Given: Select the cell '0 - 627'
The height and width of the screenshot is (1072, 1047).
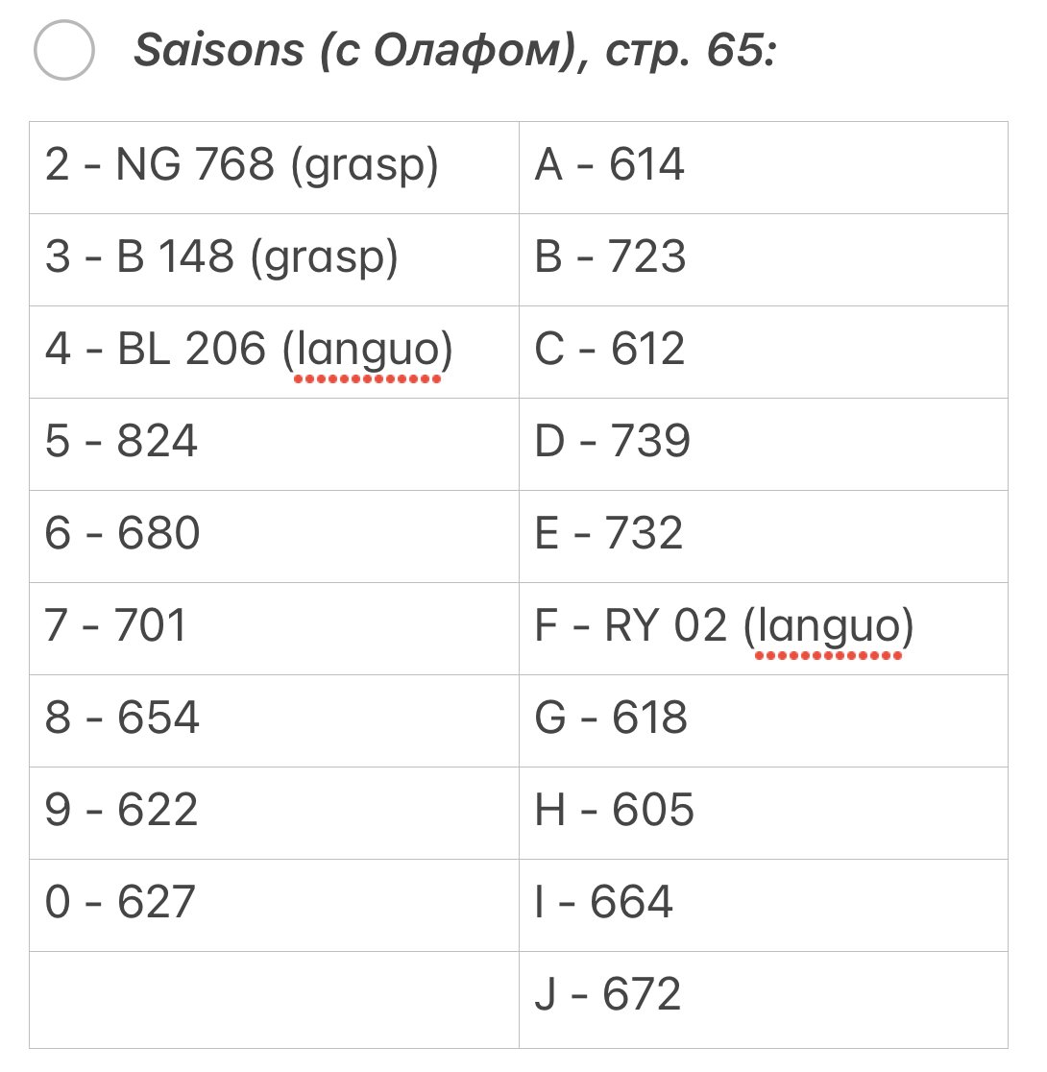Looking at the screenshot, I should pyautogui.click(x=274, y=906).
